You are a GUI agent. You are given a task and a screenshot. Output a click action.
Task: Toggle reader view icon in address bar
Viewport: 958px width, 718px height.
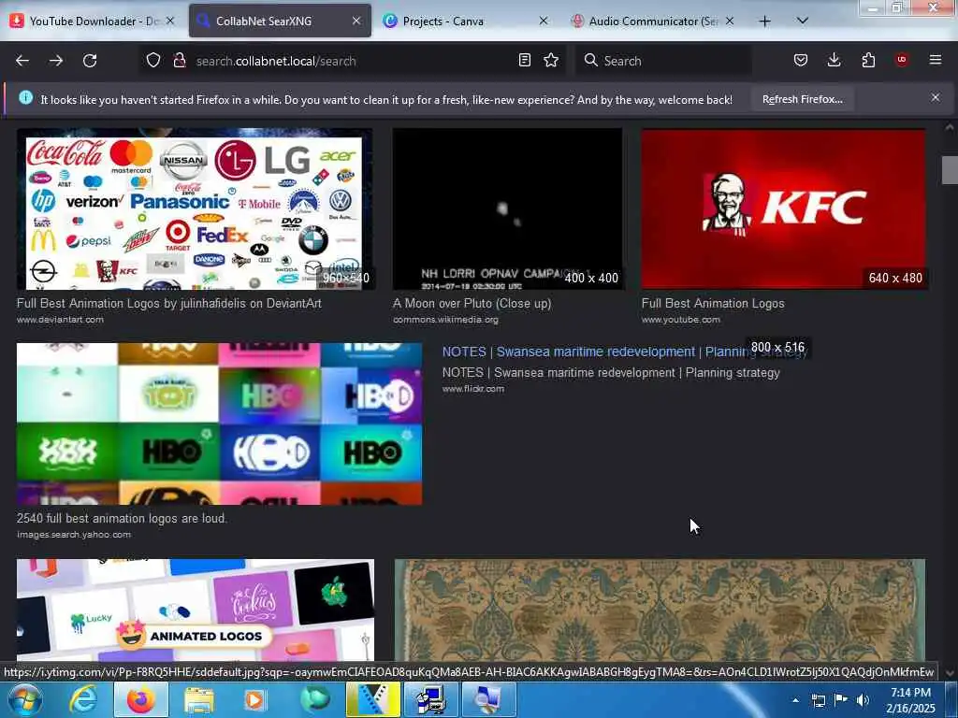click(x=524, y=60)
